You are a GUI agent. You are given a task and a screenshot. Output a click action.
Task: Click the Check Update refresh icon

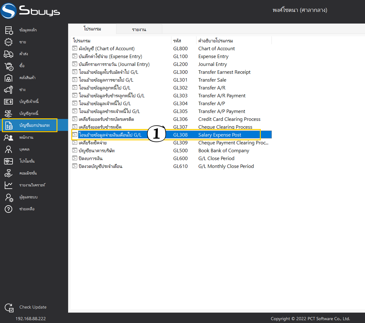9,308
